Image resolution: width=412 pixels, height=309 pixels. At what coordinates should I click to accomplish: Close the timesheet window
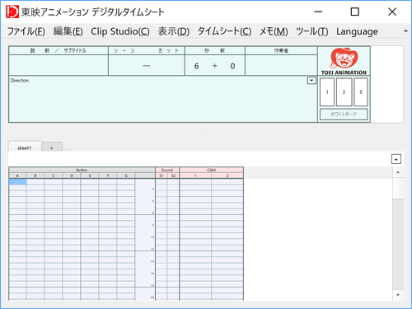pyautogui.click(x=392, y=12)
